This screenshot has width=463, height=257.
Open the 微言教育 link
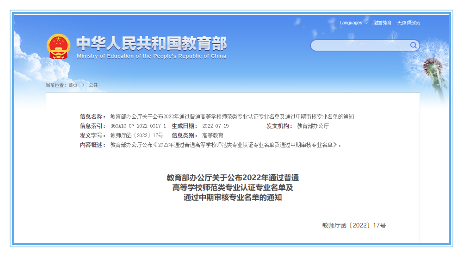point(382,23)
